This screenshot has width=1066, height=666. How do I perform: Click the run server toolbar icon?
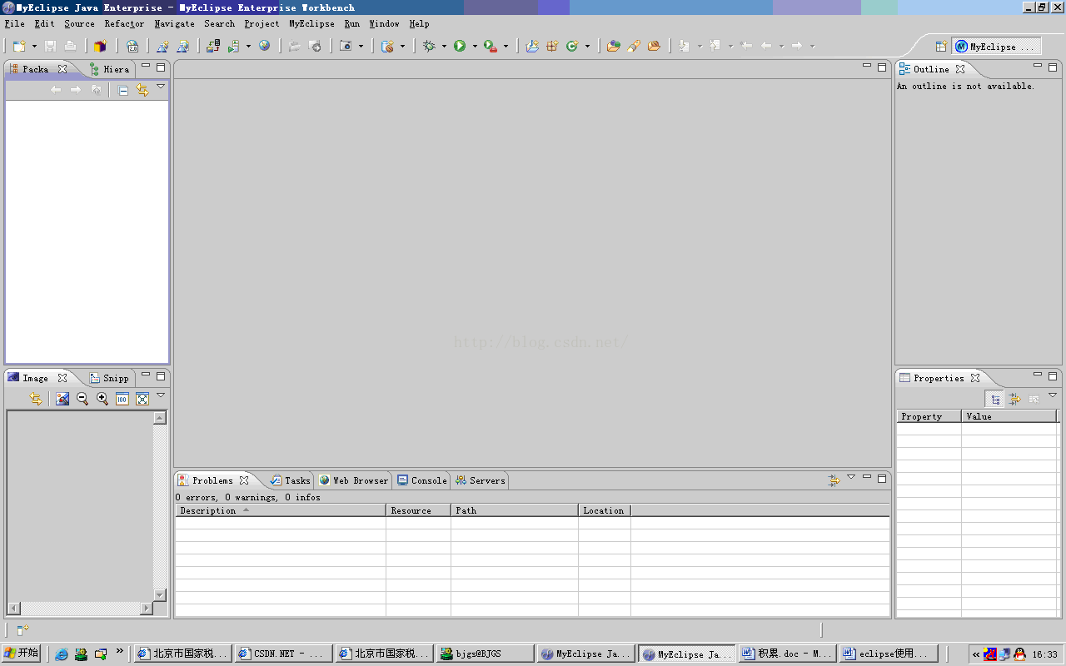[x=234, y=47]
